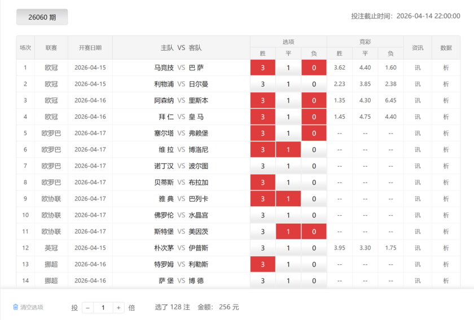Image resolution: width=474 pixels, height=320 pixels.
Task: Click the 金额 256 元 total text
Action: tap(218, 307)
